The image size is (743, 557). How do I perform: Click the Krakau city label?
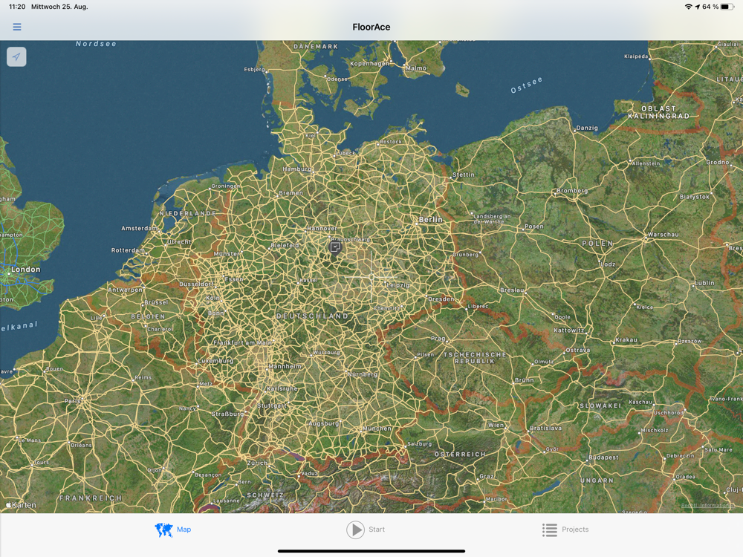[x=626, y=339]
